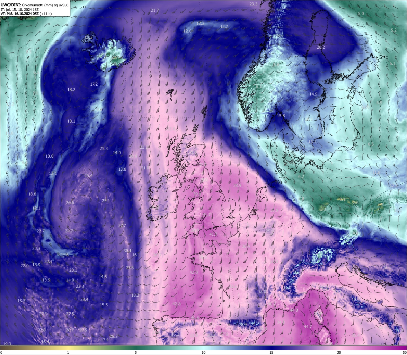Click the map value 3.3

point(323,209)
